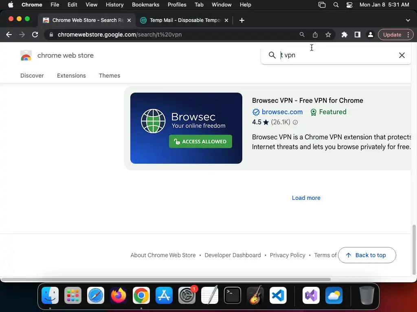Open a new tab with plus button

tap(242, 20)
